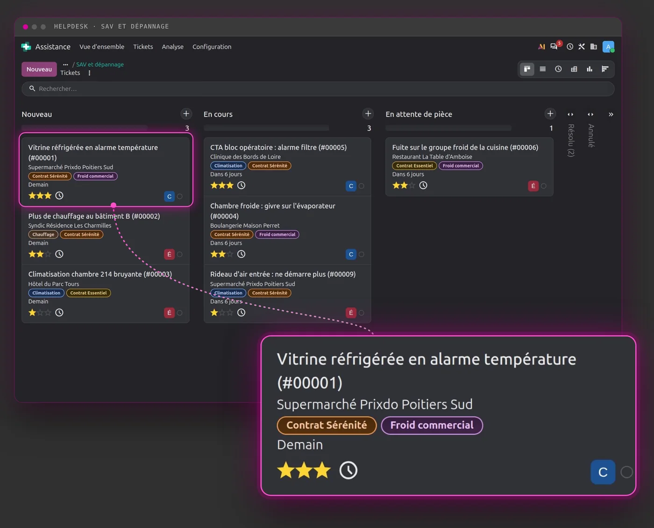Image resolution: width=654 pixels, height=528 pixels.
Task: Open activity clock on ticket #00002
Action: [59, 254]
